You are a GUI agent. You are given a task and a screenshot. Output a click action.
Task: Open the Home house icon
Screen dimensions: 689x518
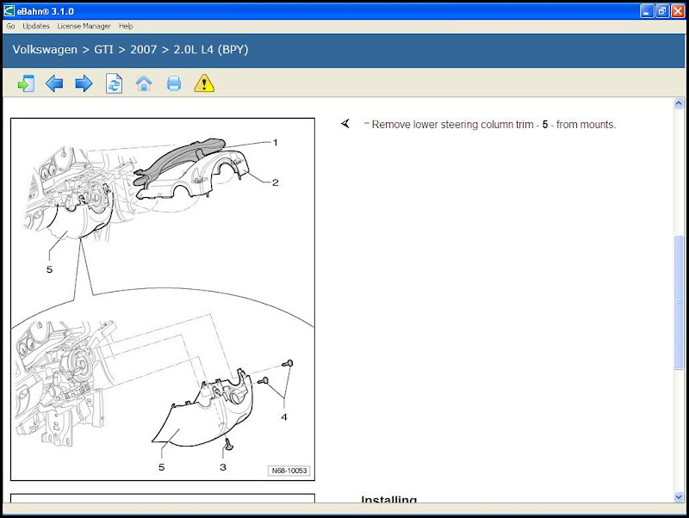click(144, 83)
